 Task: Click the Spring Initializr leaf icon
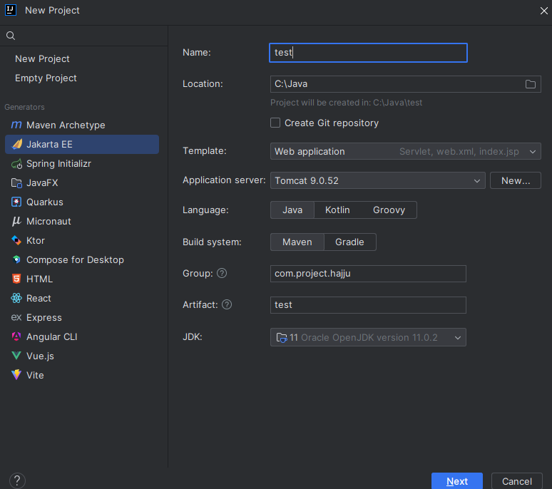[x=16, y=163]
